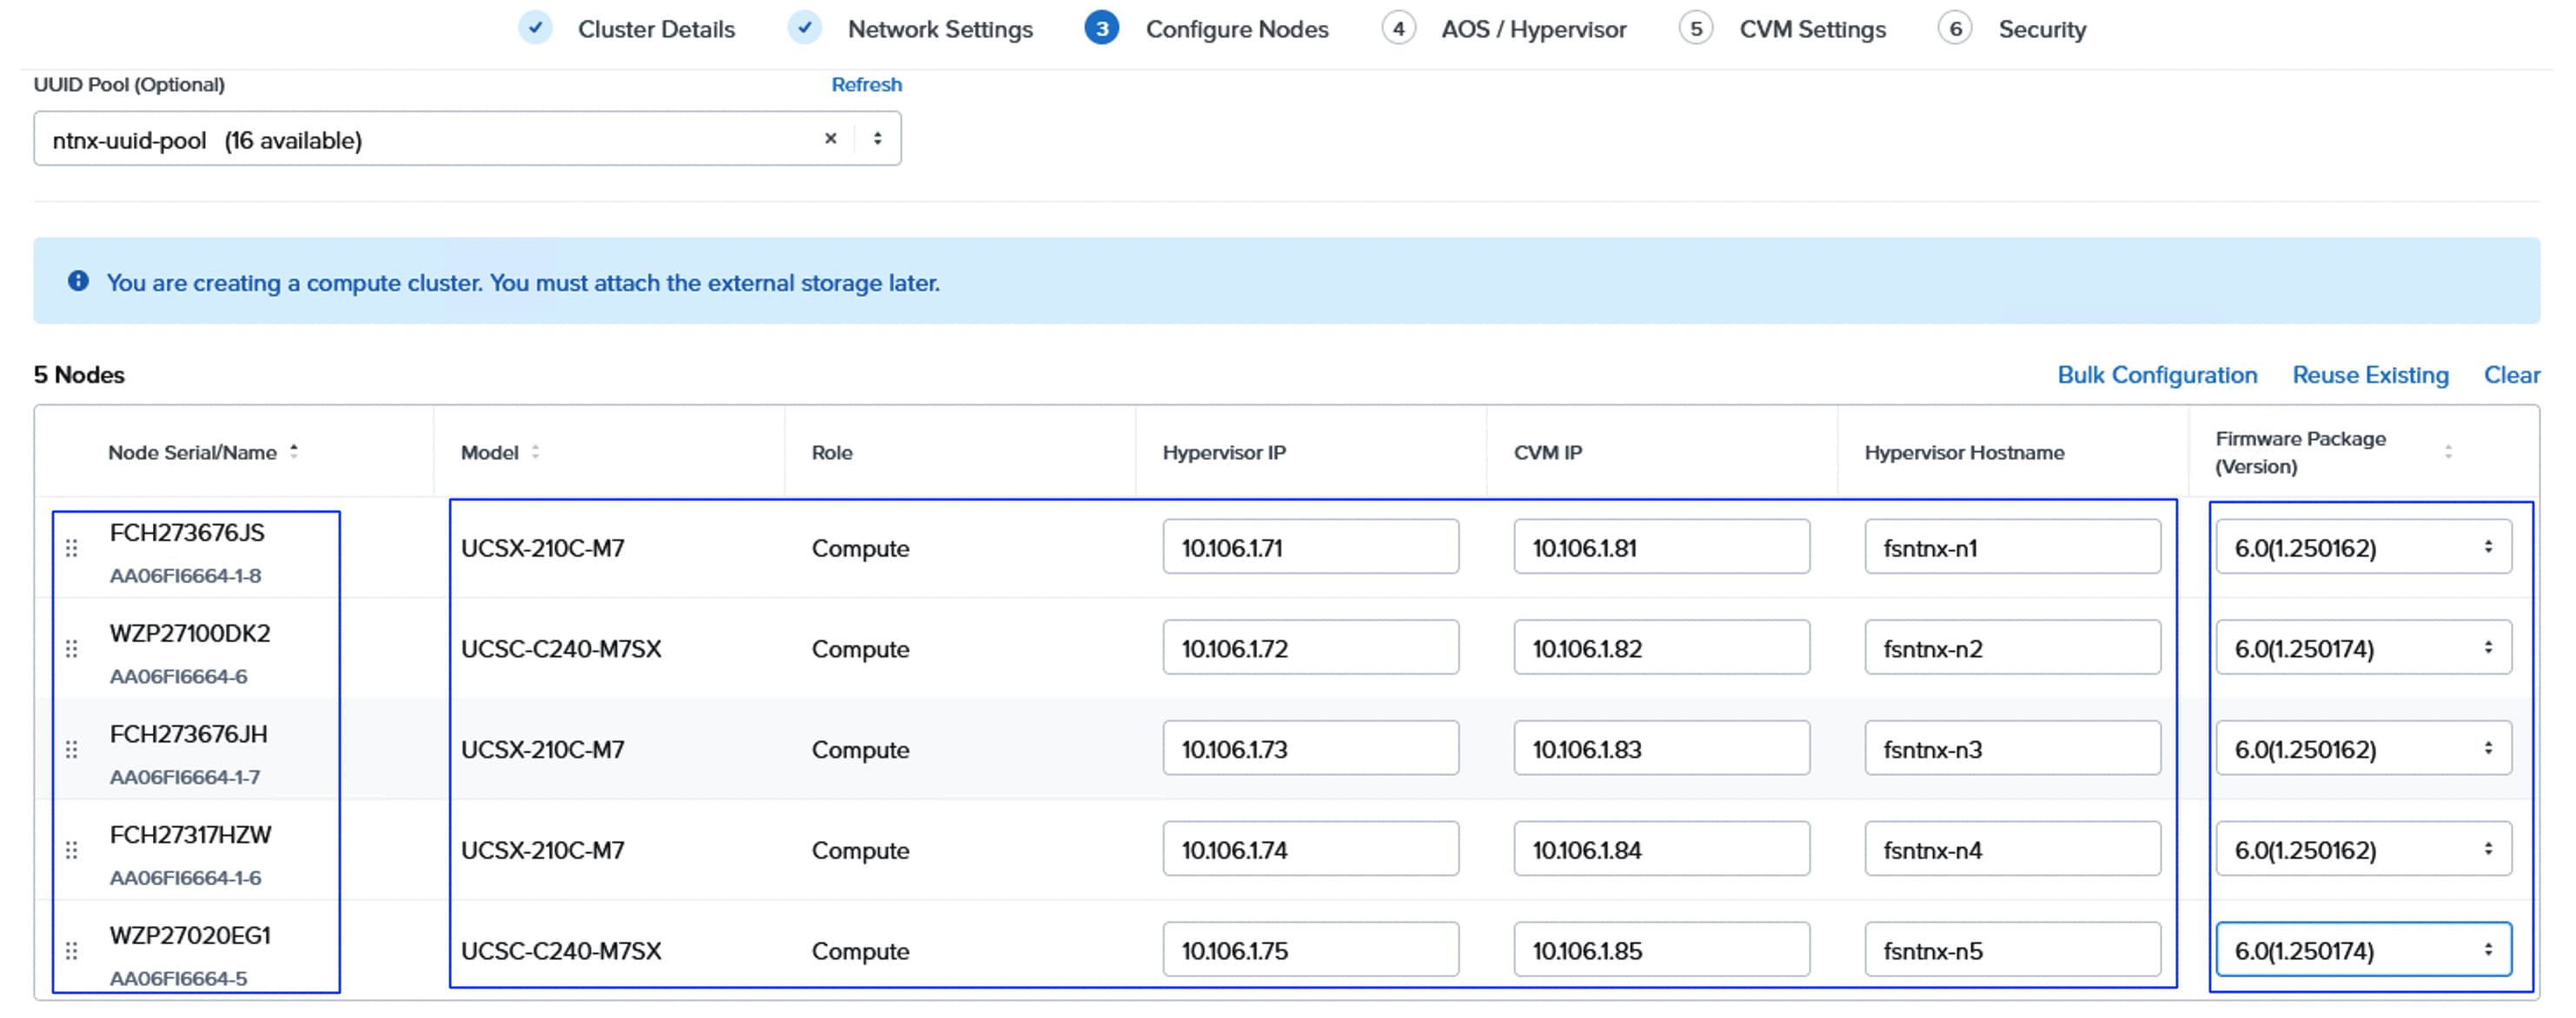Open firmware version dropdown for fsntnx-n5
Image resolution: width=2576 pixels, height=1018 pixels.
(2362, 950)
